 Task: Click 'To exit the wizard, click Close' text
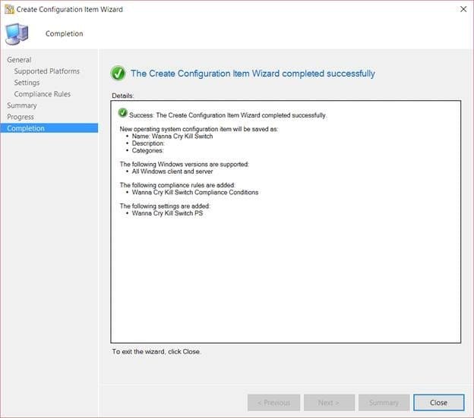pyautogui.click(x=156, y=351)
